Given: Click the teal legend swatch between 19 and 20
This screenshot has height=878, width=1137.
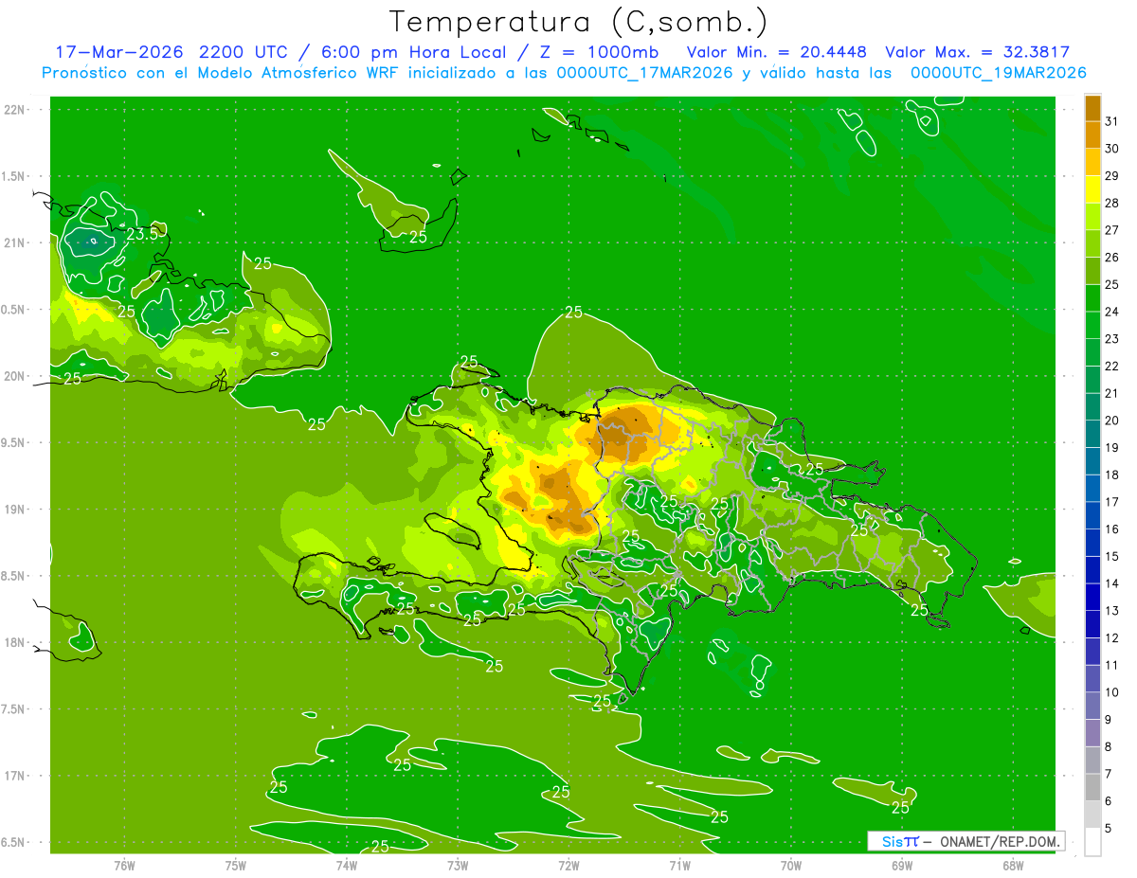Looking at the screenshot, I should click(1092, 434).
